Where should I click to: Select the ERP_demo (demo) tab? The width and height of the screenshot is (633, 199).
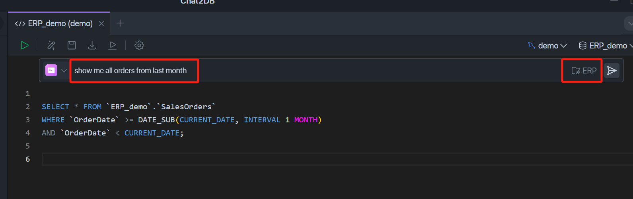coord(54,23)
